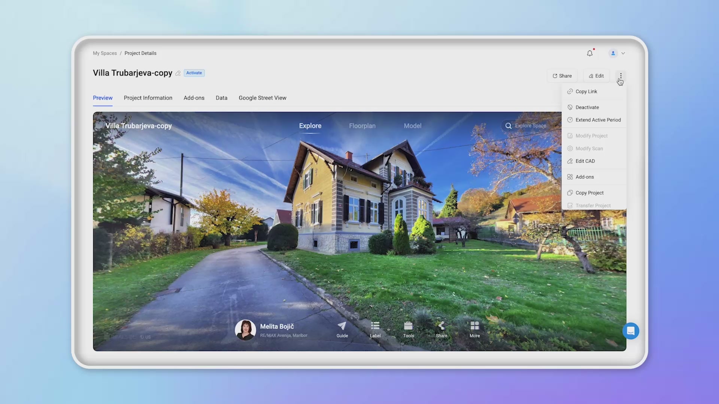The image size is (719, 404).
Task: Click the three-dot more options button
Action: (621, 76)
